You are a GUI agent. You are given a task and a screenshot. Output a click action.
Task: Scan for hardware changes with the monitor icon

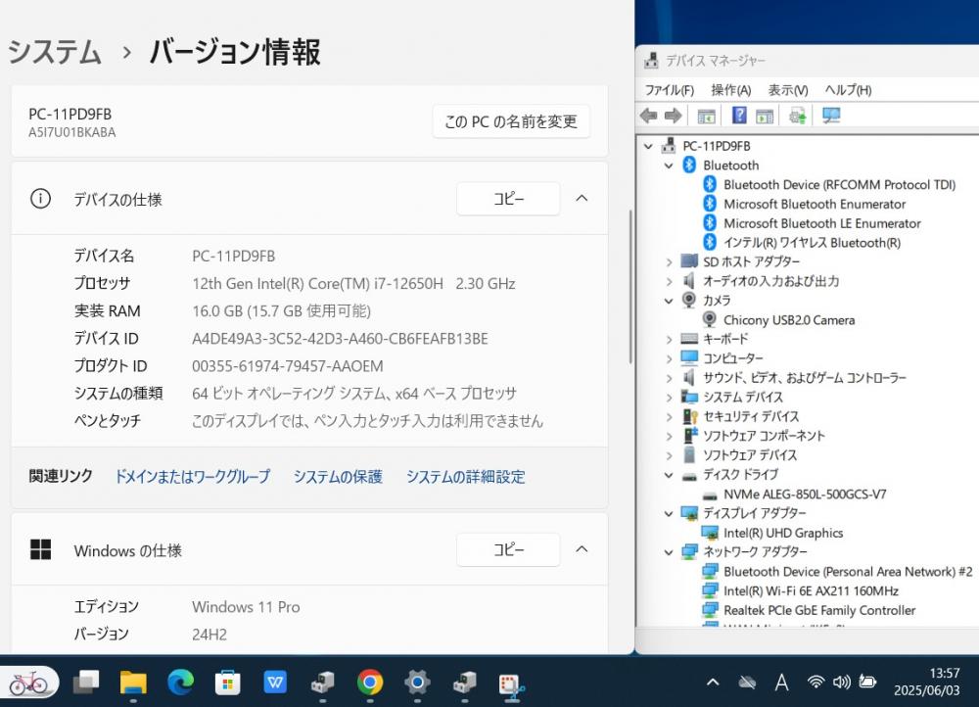[x=831, y=115]
